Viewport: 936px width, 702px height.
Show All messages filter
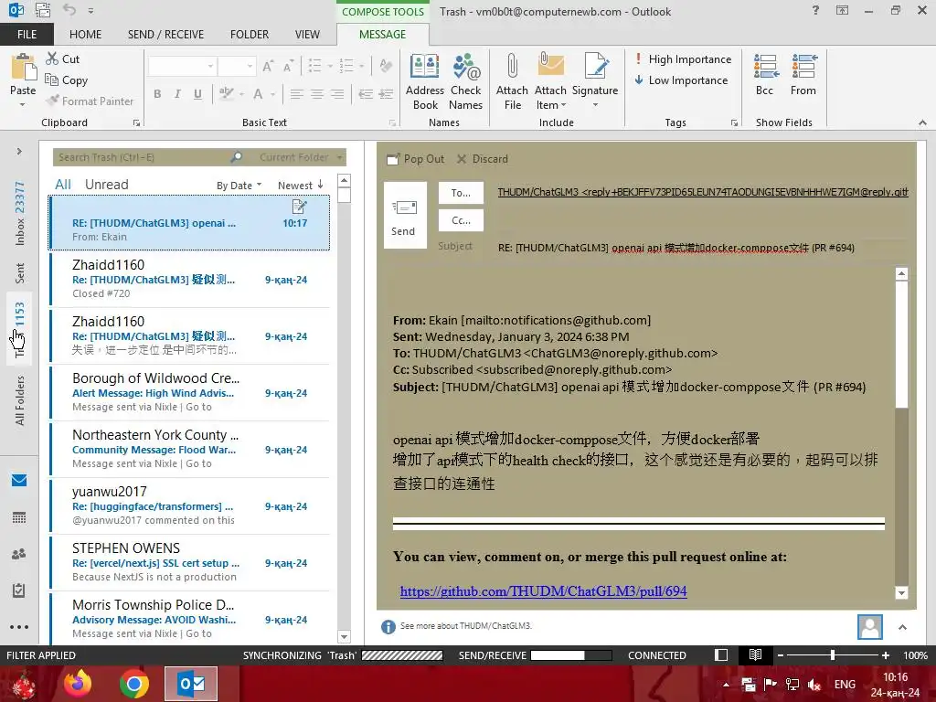(63, 185)
